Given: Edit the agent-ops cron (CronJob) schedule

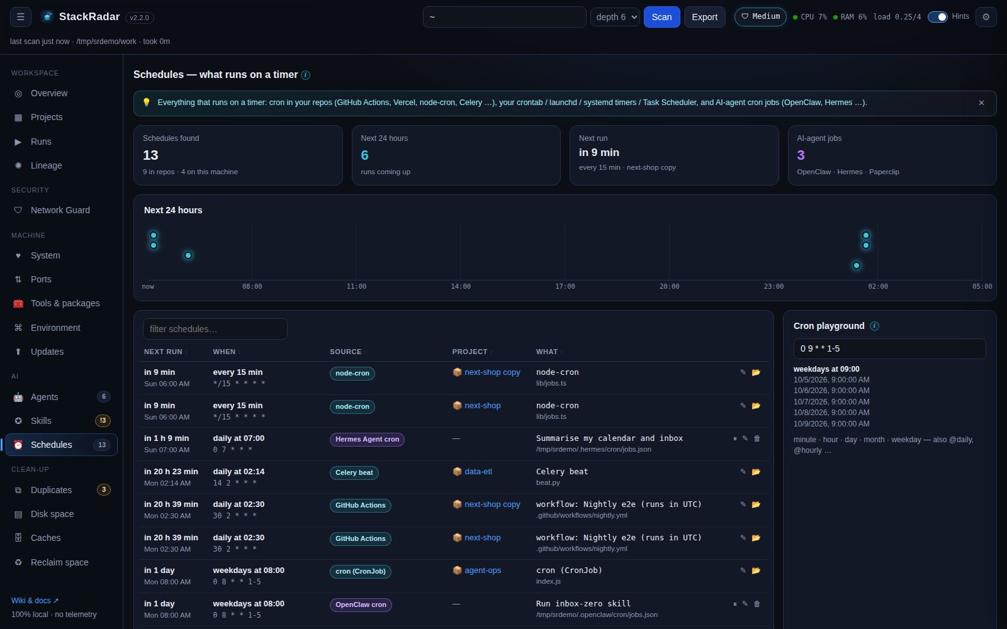Looking at the screenshot, I should click(743, 571).
